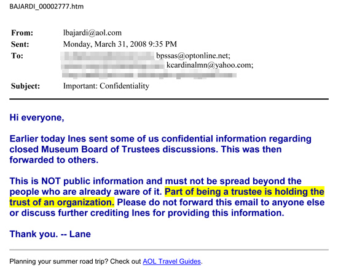Click the yellow highlighted trustee sentence

click(x=167, y=197)
